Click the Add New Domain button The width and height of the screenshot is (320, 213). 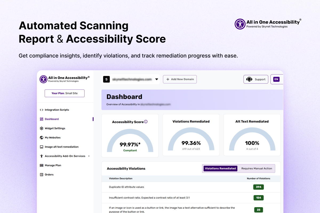click(180, 79)
